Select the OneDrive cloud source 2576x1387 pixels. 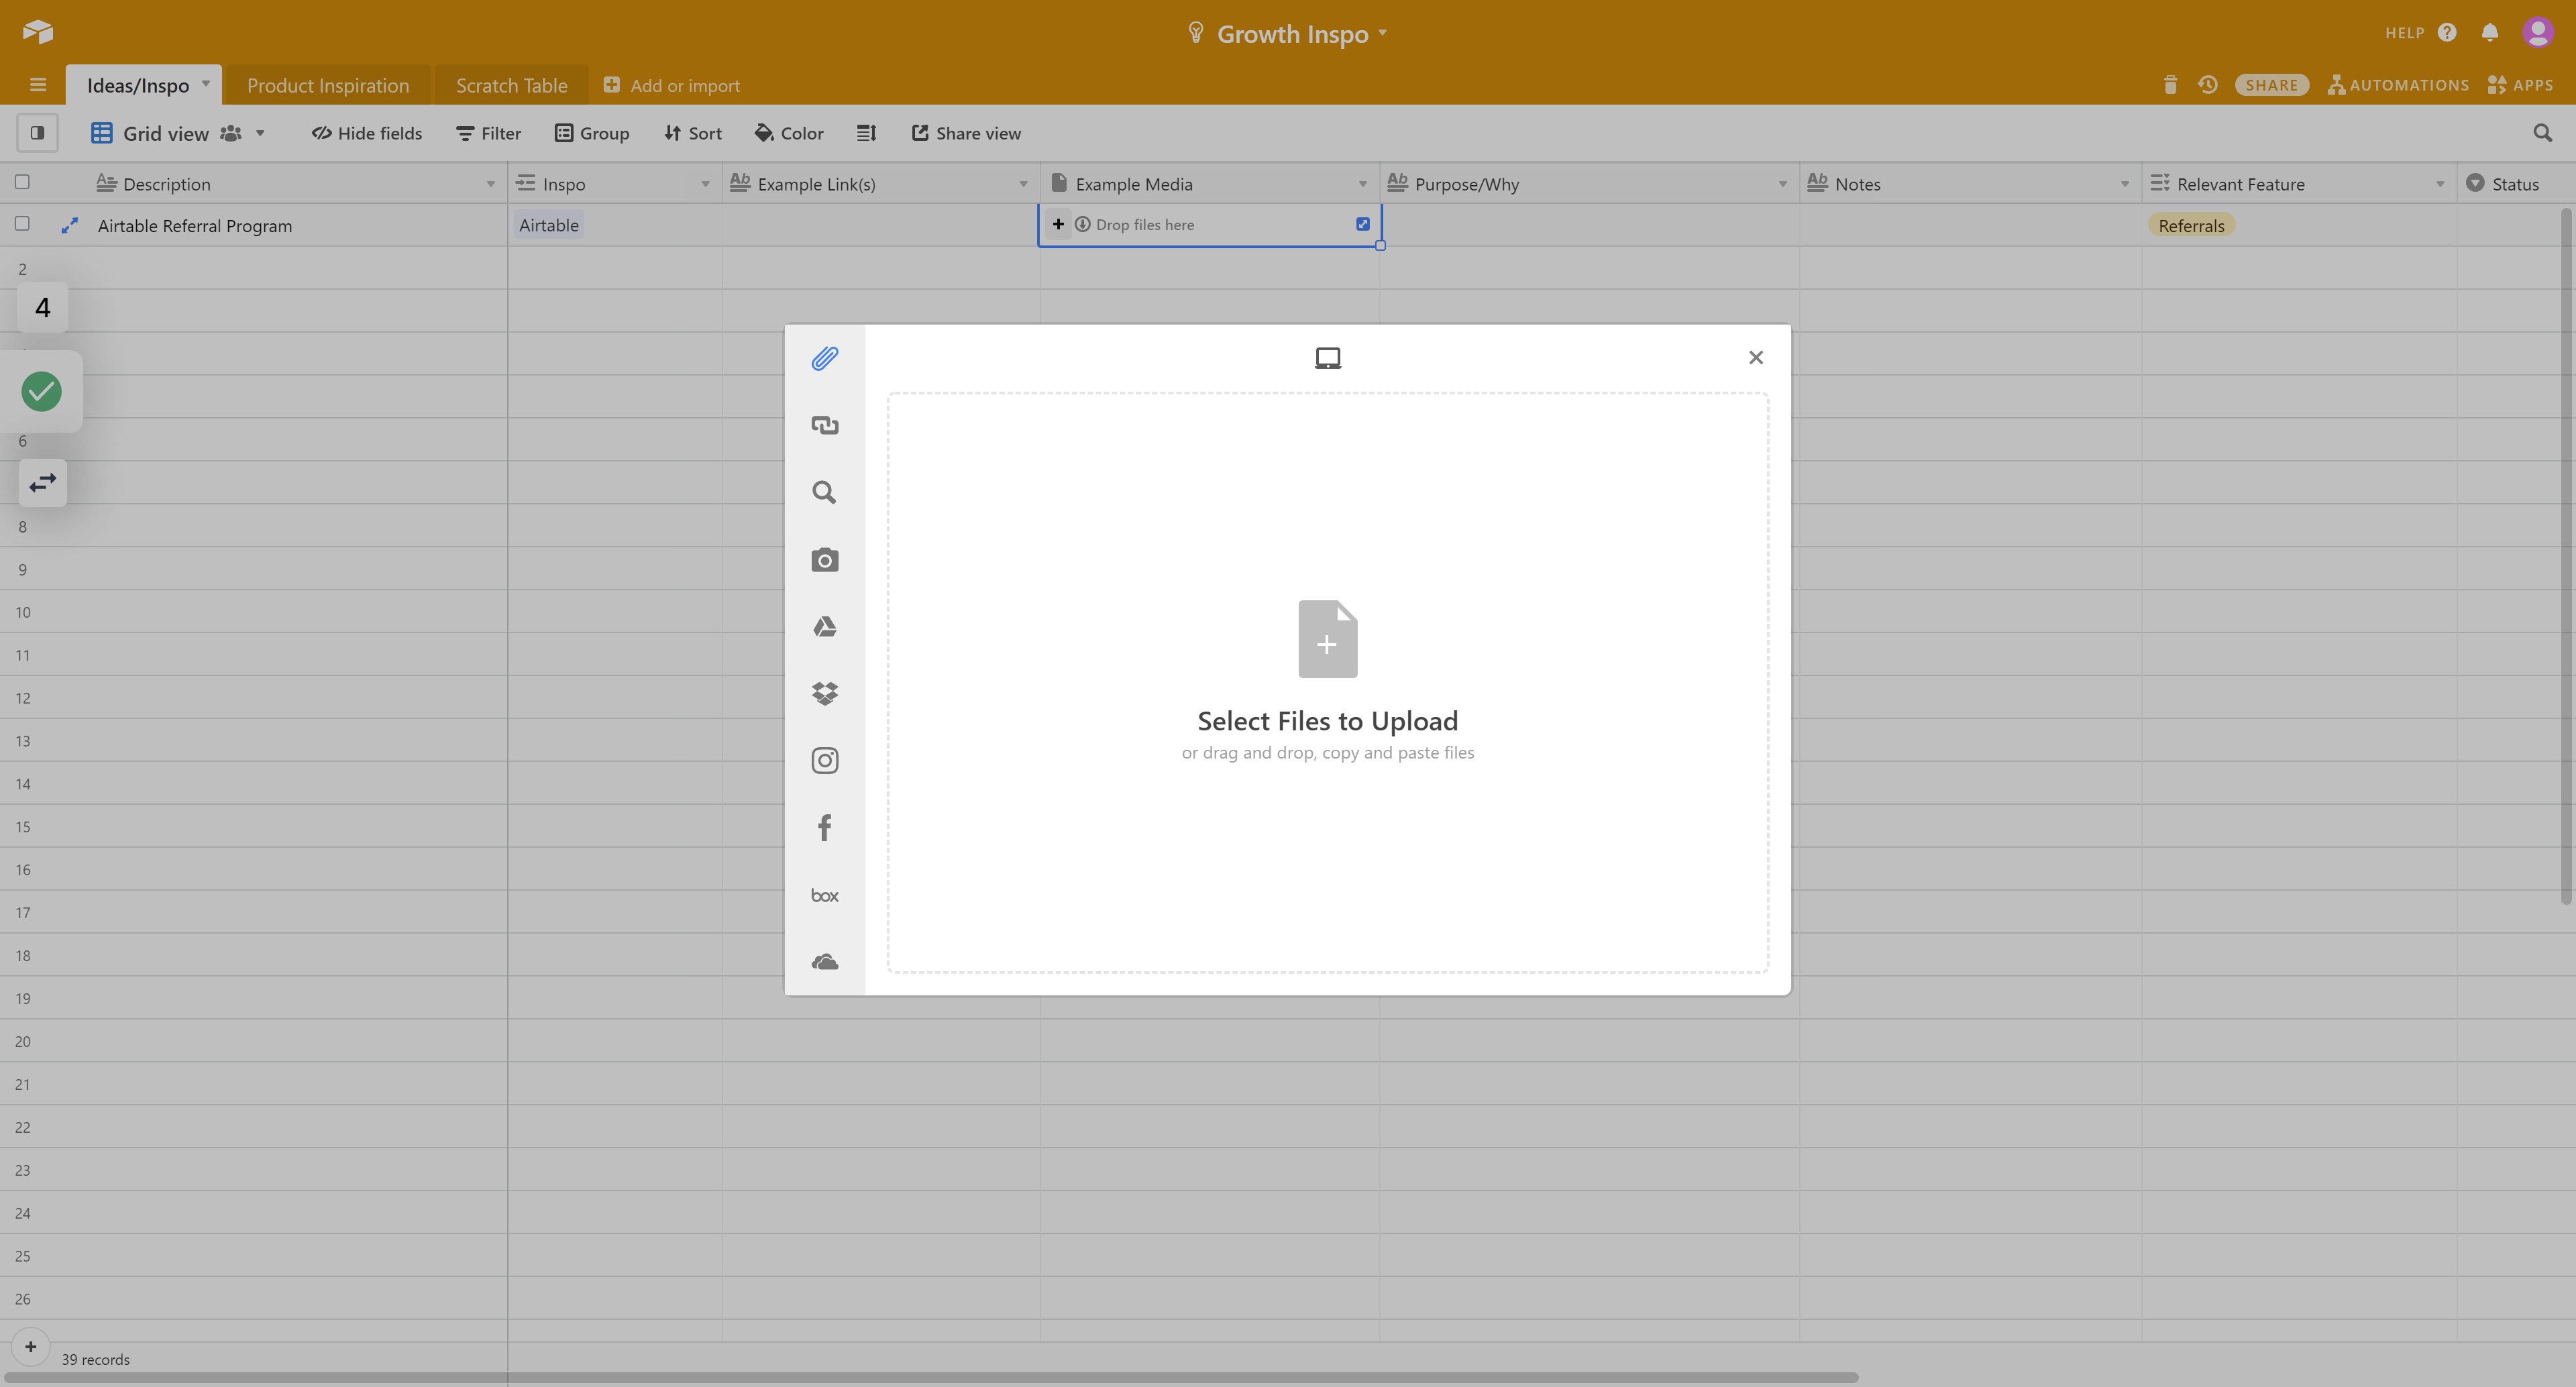coord(824,962)
